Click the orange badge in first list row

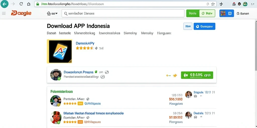[x=80, y=103]
